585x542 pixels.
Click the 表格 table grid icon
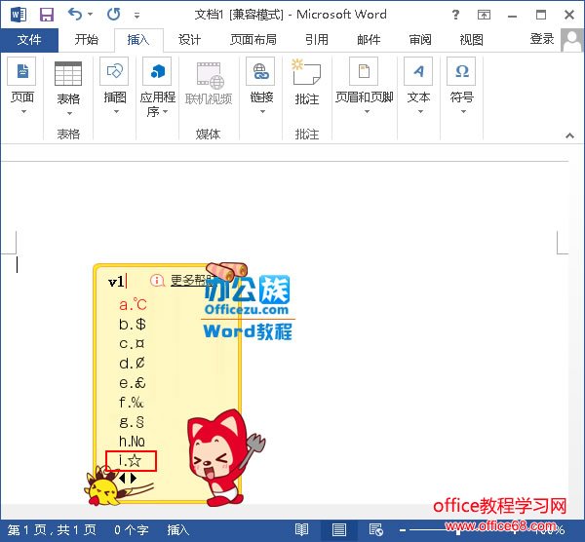click(68, 73)
